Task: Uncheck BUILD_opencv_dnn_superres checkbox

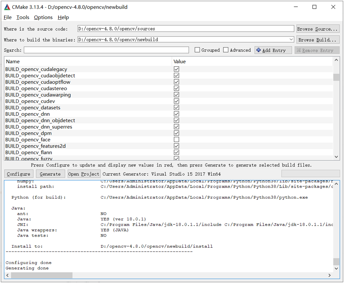Action: [x=177, y=127]
